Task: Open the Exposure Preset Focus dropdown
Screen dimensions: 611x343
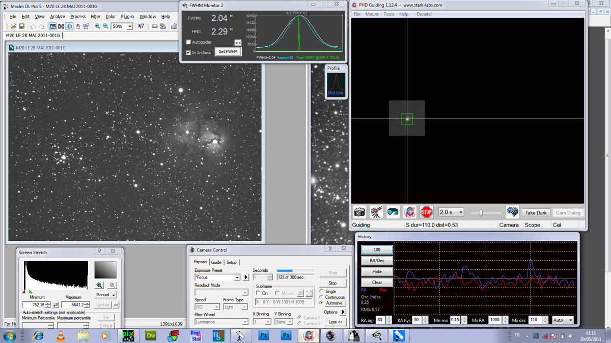Action: (237, 277)
